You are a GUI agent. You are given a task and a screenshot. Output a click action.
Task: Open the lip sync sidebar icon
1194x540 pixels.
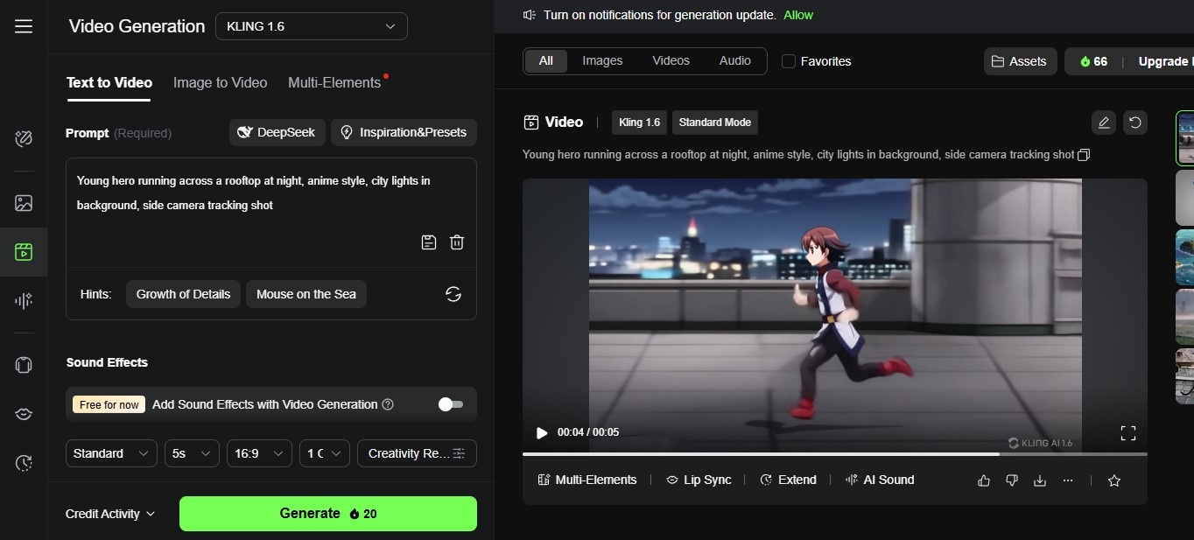coord(24,414)
